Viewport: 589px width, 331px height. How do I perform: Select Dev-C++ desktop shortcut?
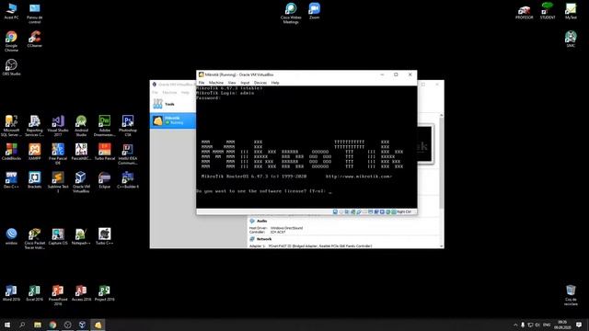point(11,180)
